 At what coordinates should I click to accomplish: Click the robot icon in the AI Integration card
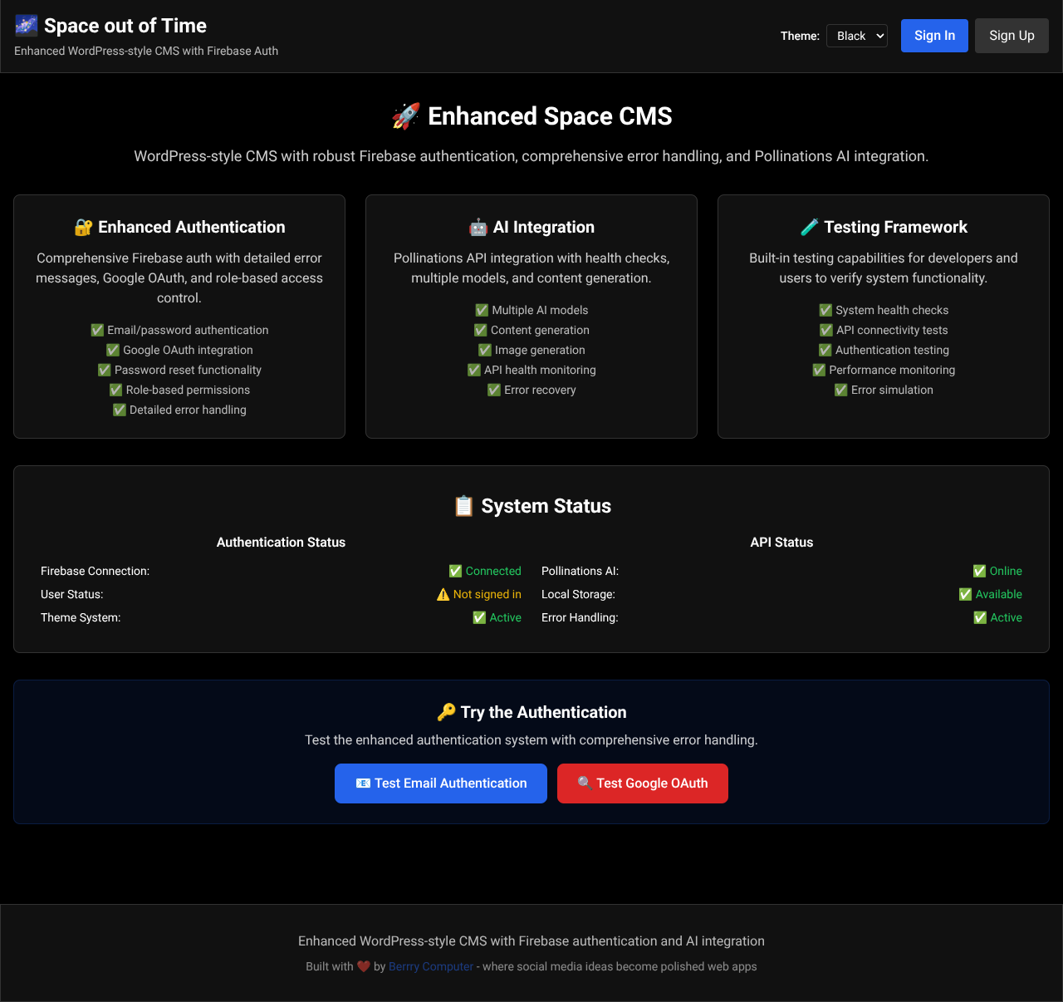tap(478, 226)
